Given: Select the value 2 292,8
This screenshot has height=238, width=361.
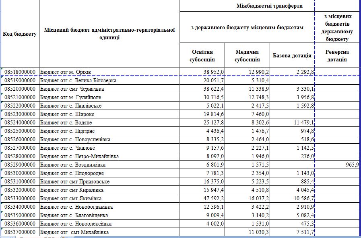Looking at the screenshot, I should pyautogui.click(x=292, y=72).
